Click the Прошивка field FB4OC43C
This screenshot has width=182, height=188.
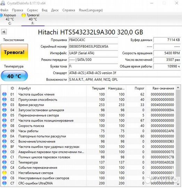tap(93, 40)
